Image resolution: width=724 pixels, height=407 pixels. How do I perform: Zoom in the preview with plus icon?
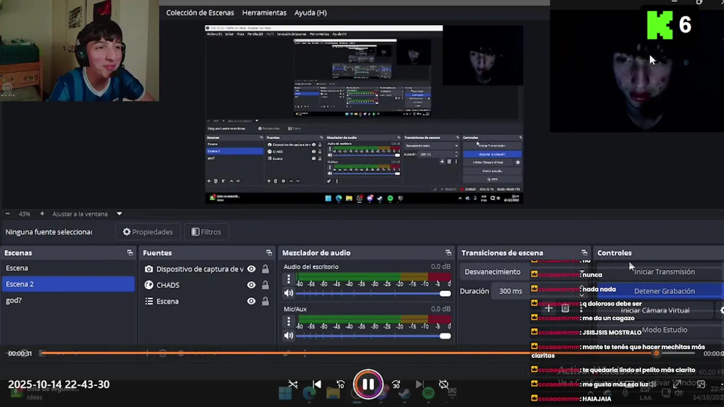pos(42,214)
